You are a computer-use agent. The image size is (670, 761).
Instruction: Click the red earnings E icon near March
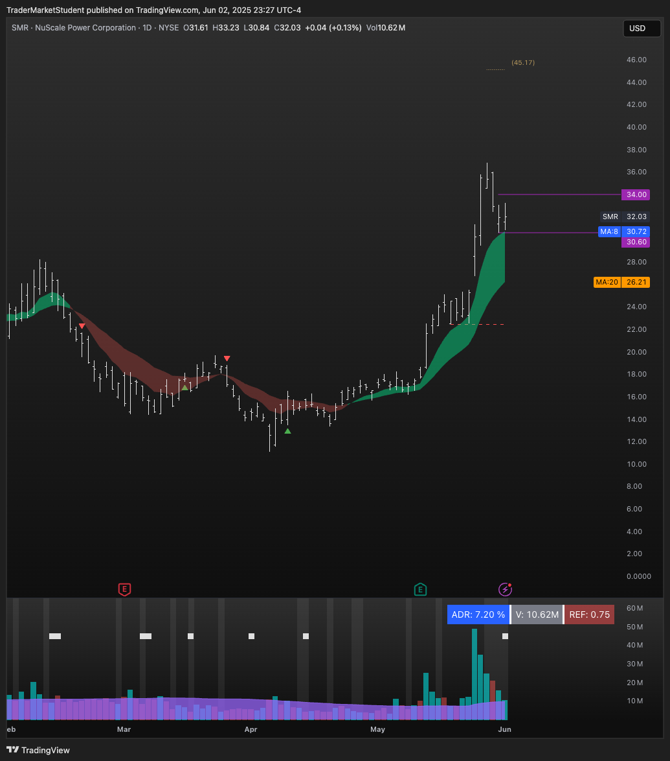tap(124, 590)
